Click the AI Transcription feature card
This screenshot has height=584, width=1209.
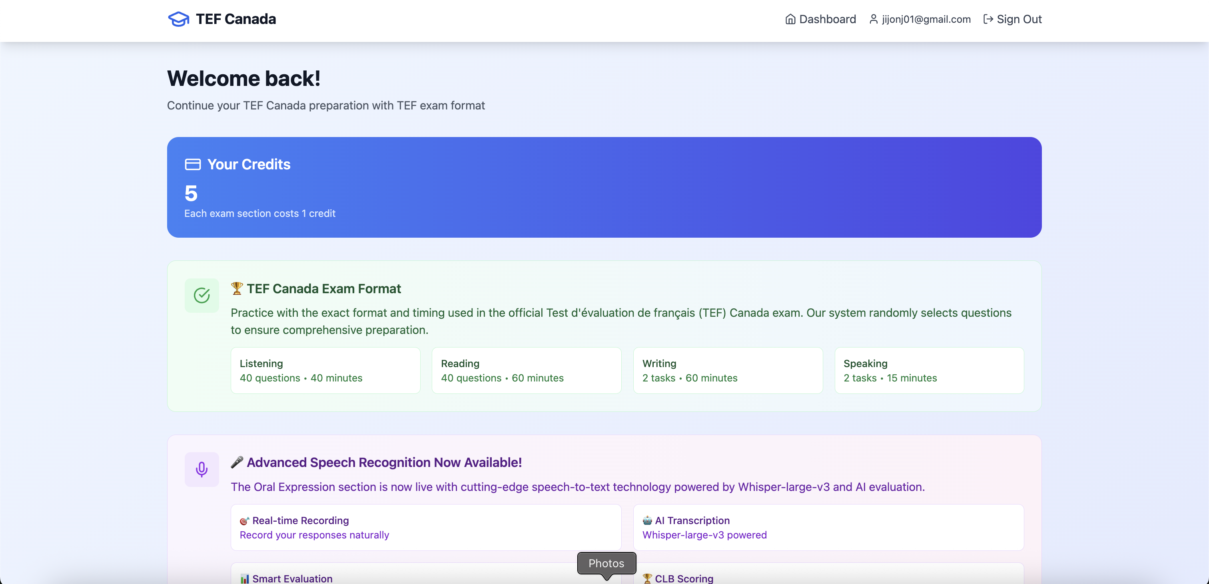[828, 527]
